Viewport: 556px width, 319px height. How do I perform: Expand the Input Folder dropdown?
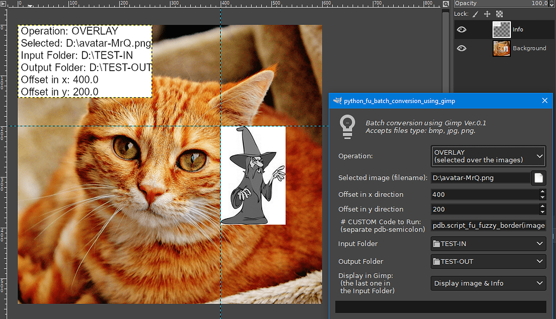click(x=539, y=244)
